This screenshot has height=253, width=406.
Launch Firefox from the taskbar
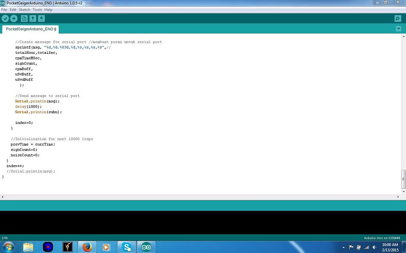tap(87, 246)
